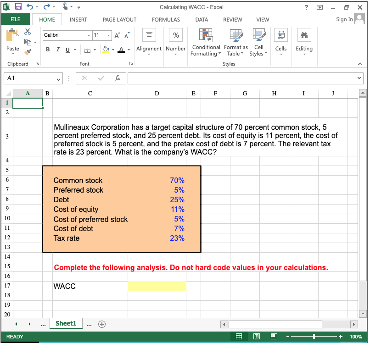Screen dimensions: 370x343
Task: Apply bold formatting with the Bold icon
Action: click(48, 50)
